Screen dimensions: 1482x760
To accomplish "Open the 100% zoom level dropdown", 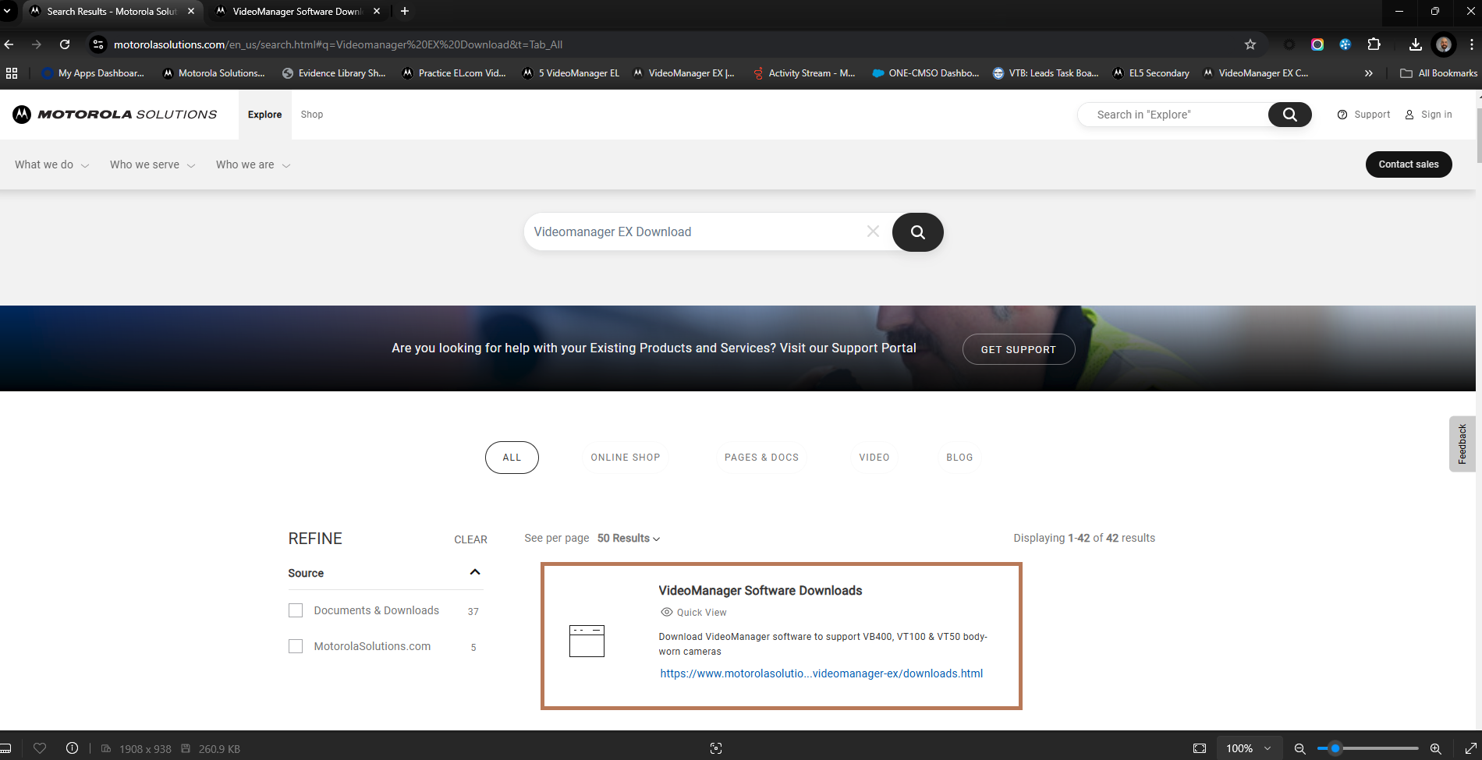I will (x=1249, y=748).
